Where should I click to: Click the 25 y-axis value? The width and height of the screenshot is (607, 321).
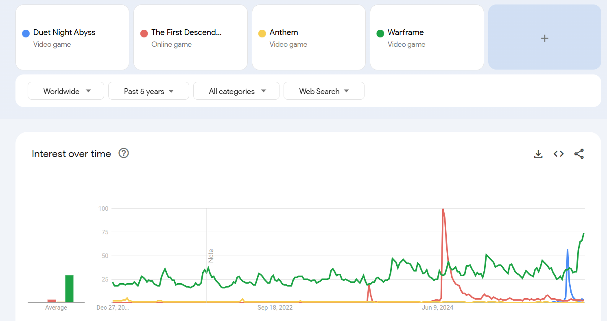click(105, 280)
